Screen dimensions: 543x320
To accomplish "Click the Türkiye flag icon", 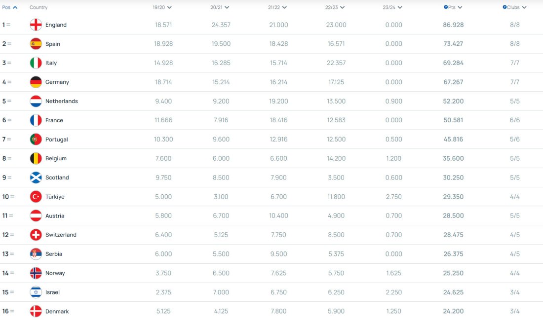I will tap(36, 197).
